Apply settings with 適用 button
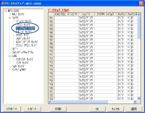 [x=134, y=109]
